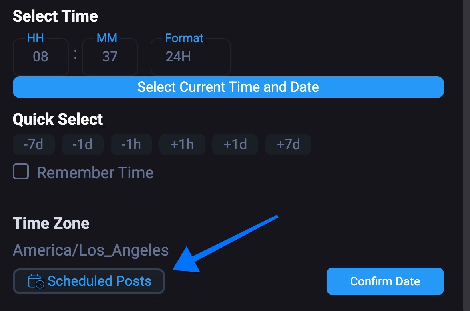Add seven days using +7d chip
Screen dimensions: 470x311
click(288, 144)
